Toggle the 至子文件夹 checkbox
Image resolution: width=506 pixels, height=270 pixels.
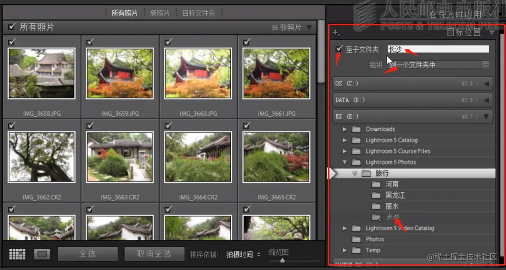tap(339, 49)
